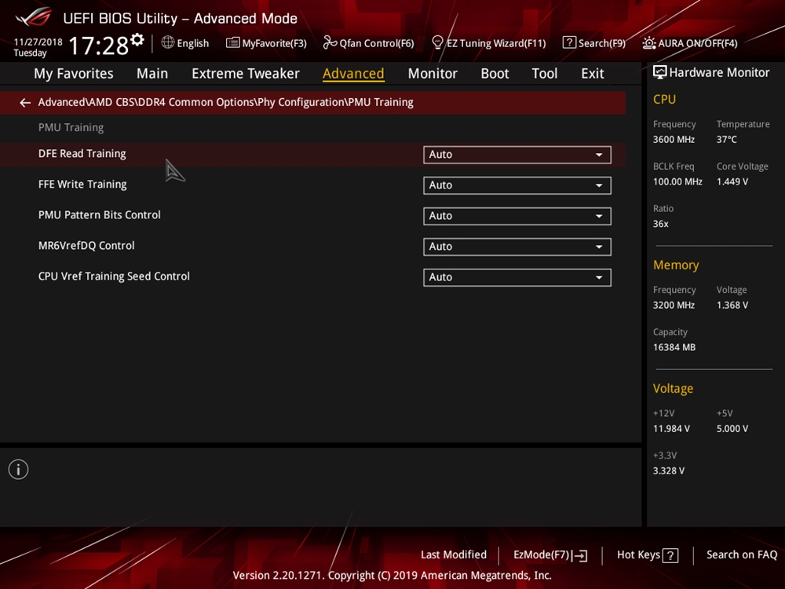Click CPU temperature 37°C value
785x589 pixels.
[x=726, y=140]
